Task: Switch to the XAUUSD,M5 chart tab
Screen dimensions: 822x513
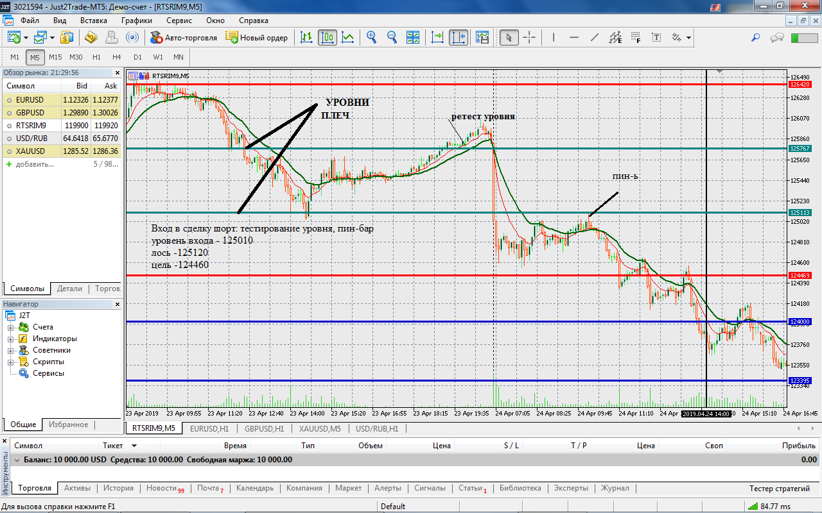Action: coord(319,428)
